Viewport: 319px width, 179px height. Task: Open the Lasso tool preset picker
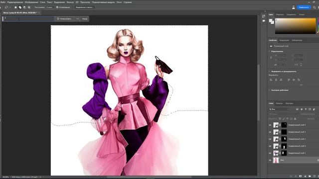(6, 7)
